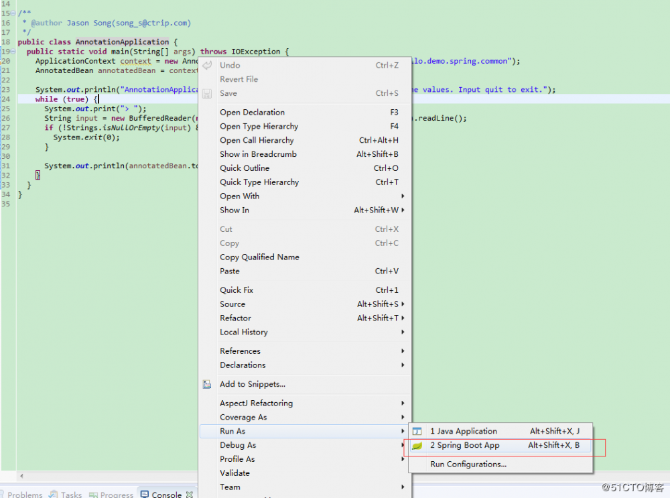Expand the References submenu arrow
670x498 pixels.
pyautogui.click(x=403, y=351)
